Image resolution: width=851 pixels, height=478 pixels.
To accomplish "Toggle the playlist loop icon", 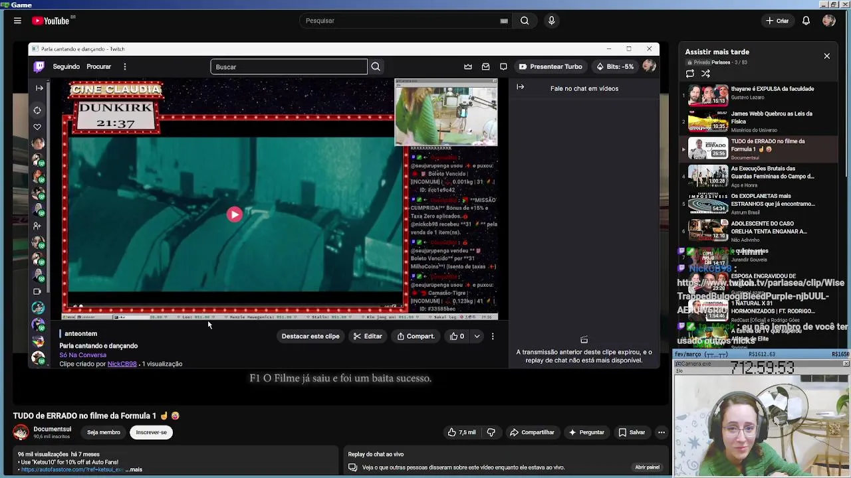I will (690, 74).
